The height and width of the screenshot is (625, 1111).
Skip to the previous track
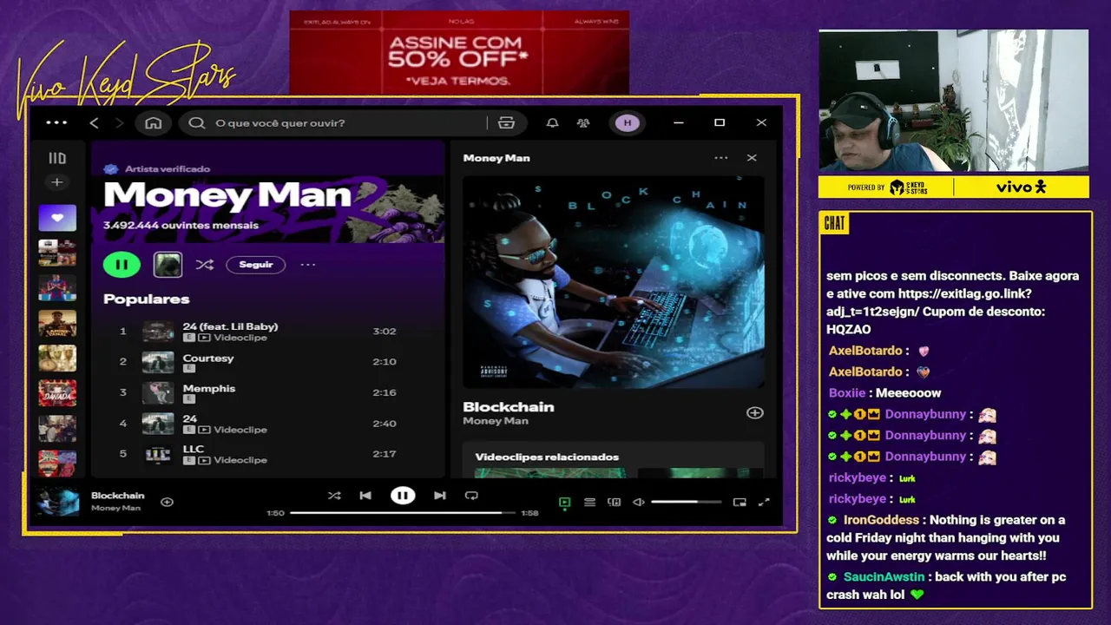point(365,496)
